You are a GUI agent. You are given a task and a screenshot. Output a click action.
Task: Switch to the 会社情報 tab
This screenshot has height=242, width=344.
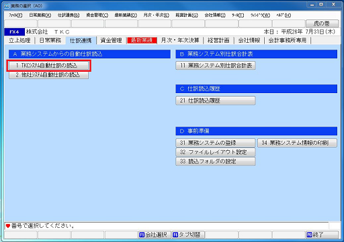[249, 40]
